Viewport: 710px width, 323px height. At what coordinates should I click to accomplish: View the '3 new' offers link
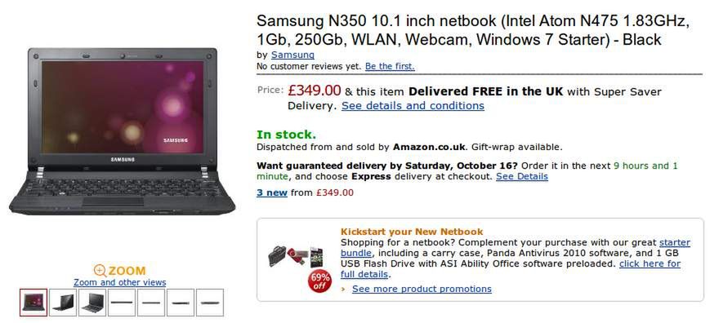(272, 192)
